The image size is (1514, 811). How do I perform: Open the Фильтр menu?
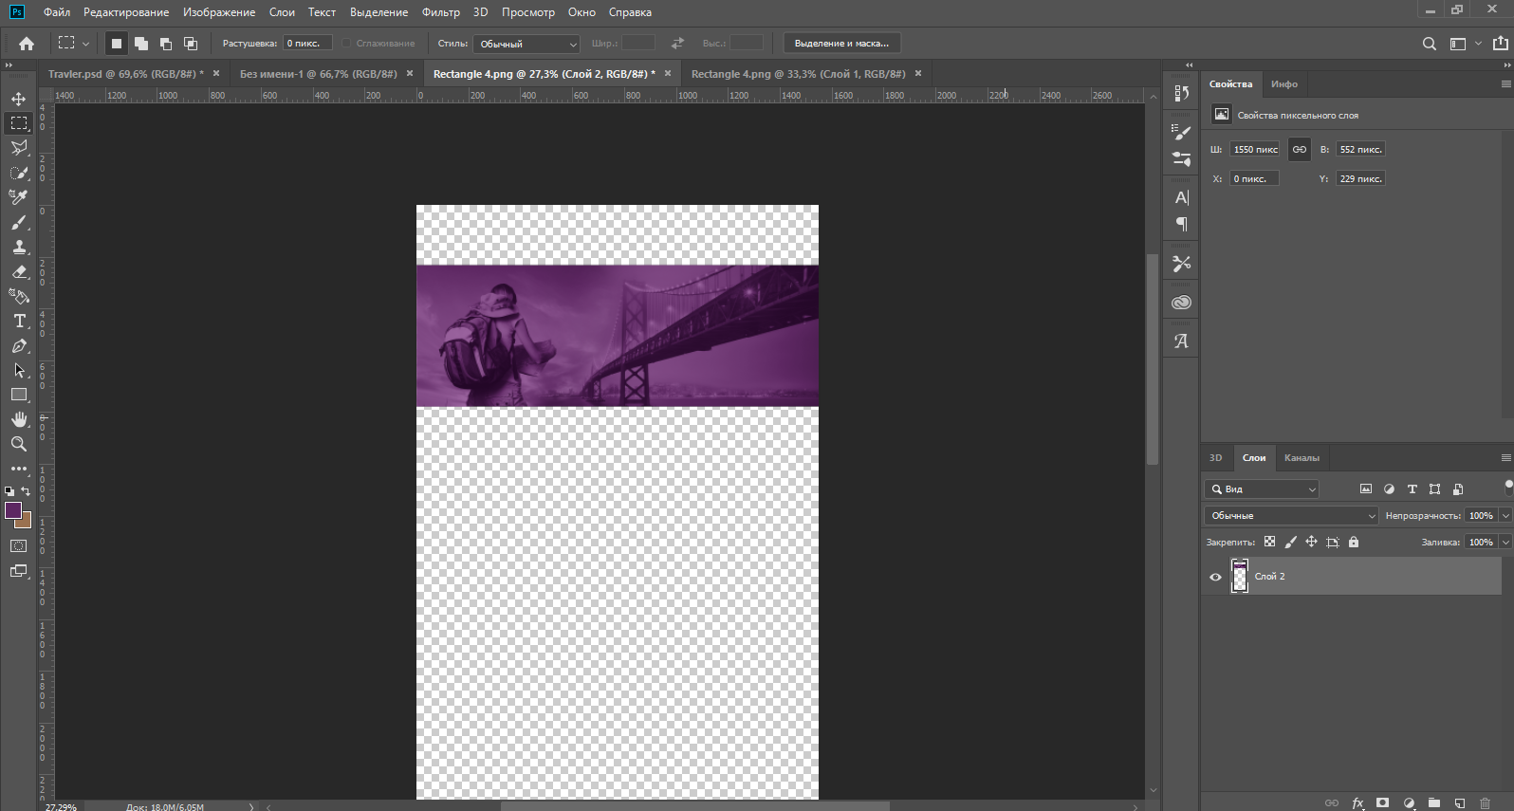441,12
